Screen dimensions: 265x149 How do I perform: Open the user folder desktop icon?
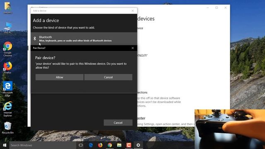click(x=7, y=8)
